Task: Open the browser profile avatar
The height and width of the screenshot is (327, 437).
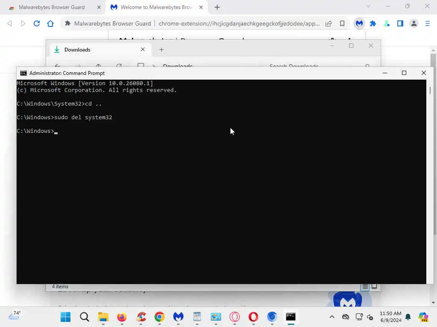Action: pyautogui.click(x=414, y=24)
